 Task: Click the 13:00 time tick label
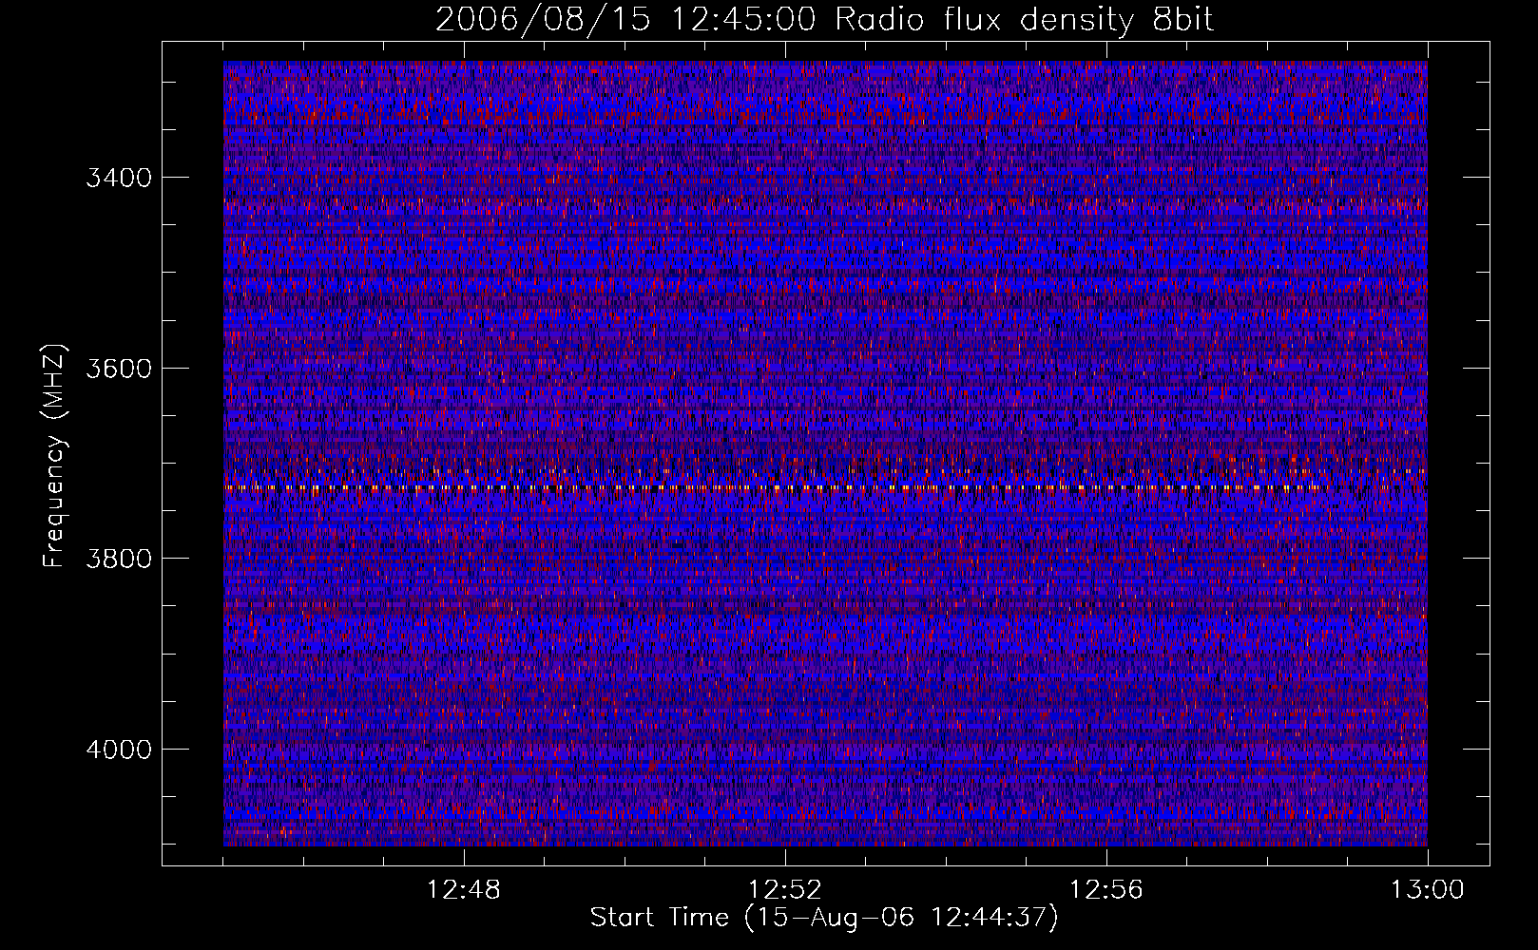(1428, 890)
